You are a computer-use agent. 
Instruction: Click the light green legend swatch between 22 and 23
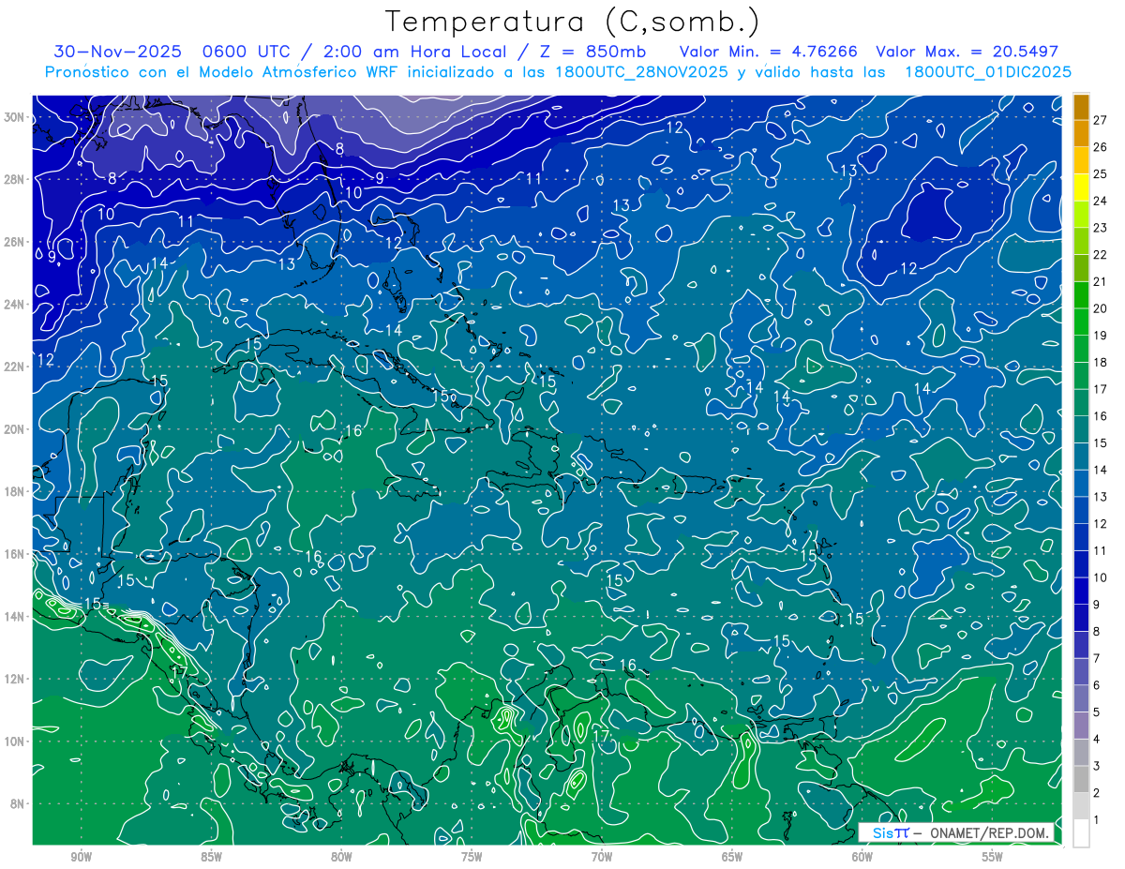pos(1081,241)
